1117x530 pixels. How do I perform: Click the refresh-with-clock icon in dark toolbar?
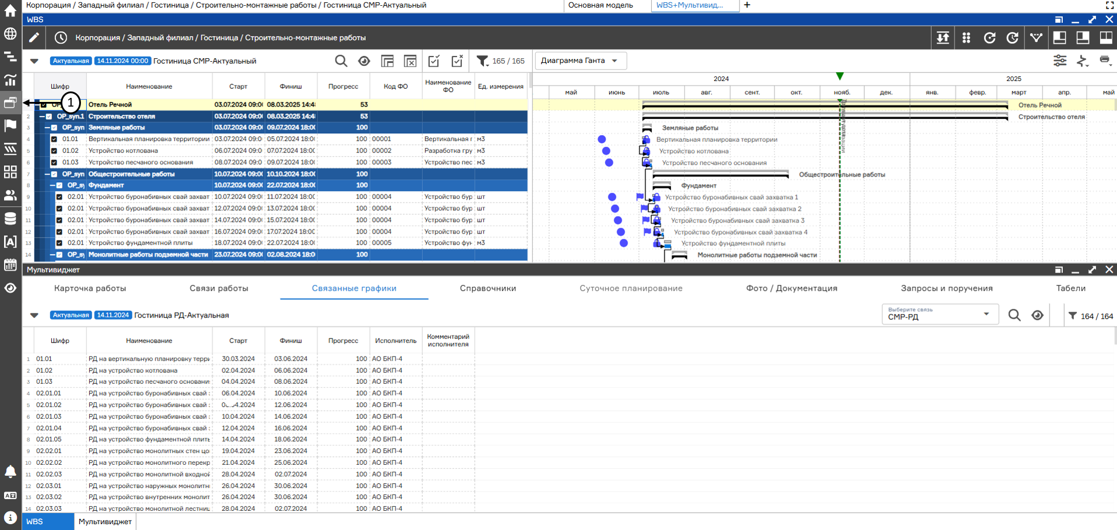[x=1013, y=38]
